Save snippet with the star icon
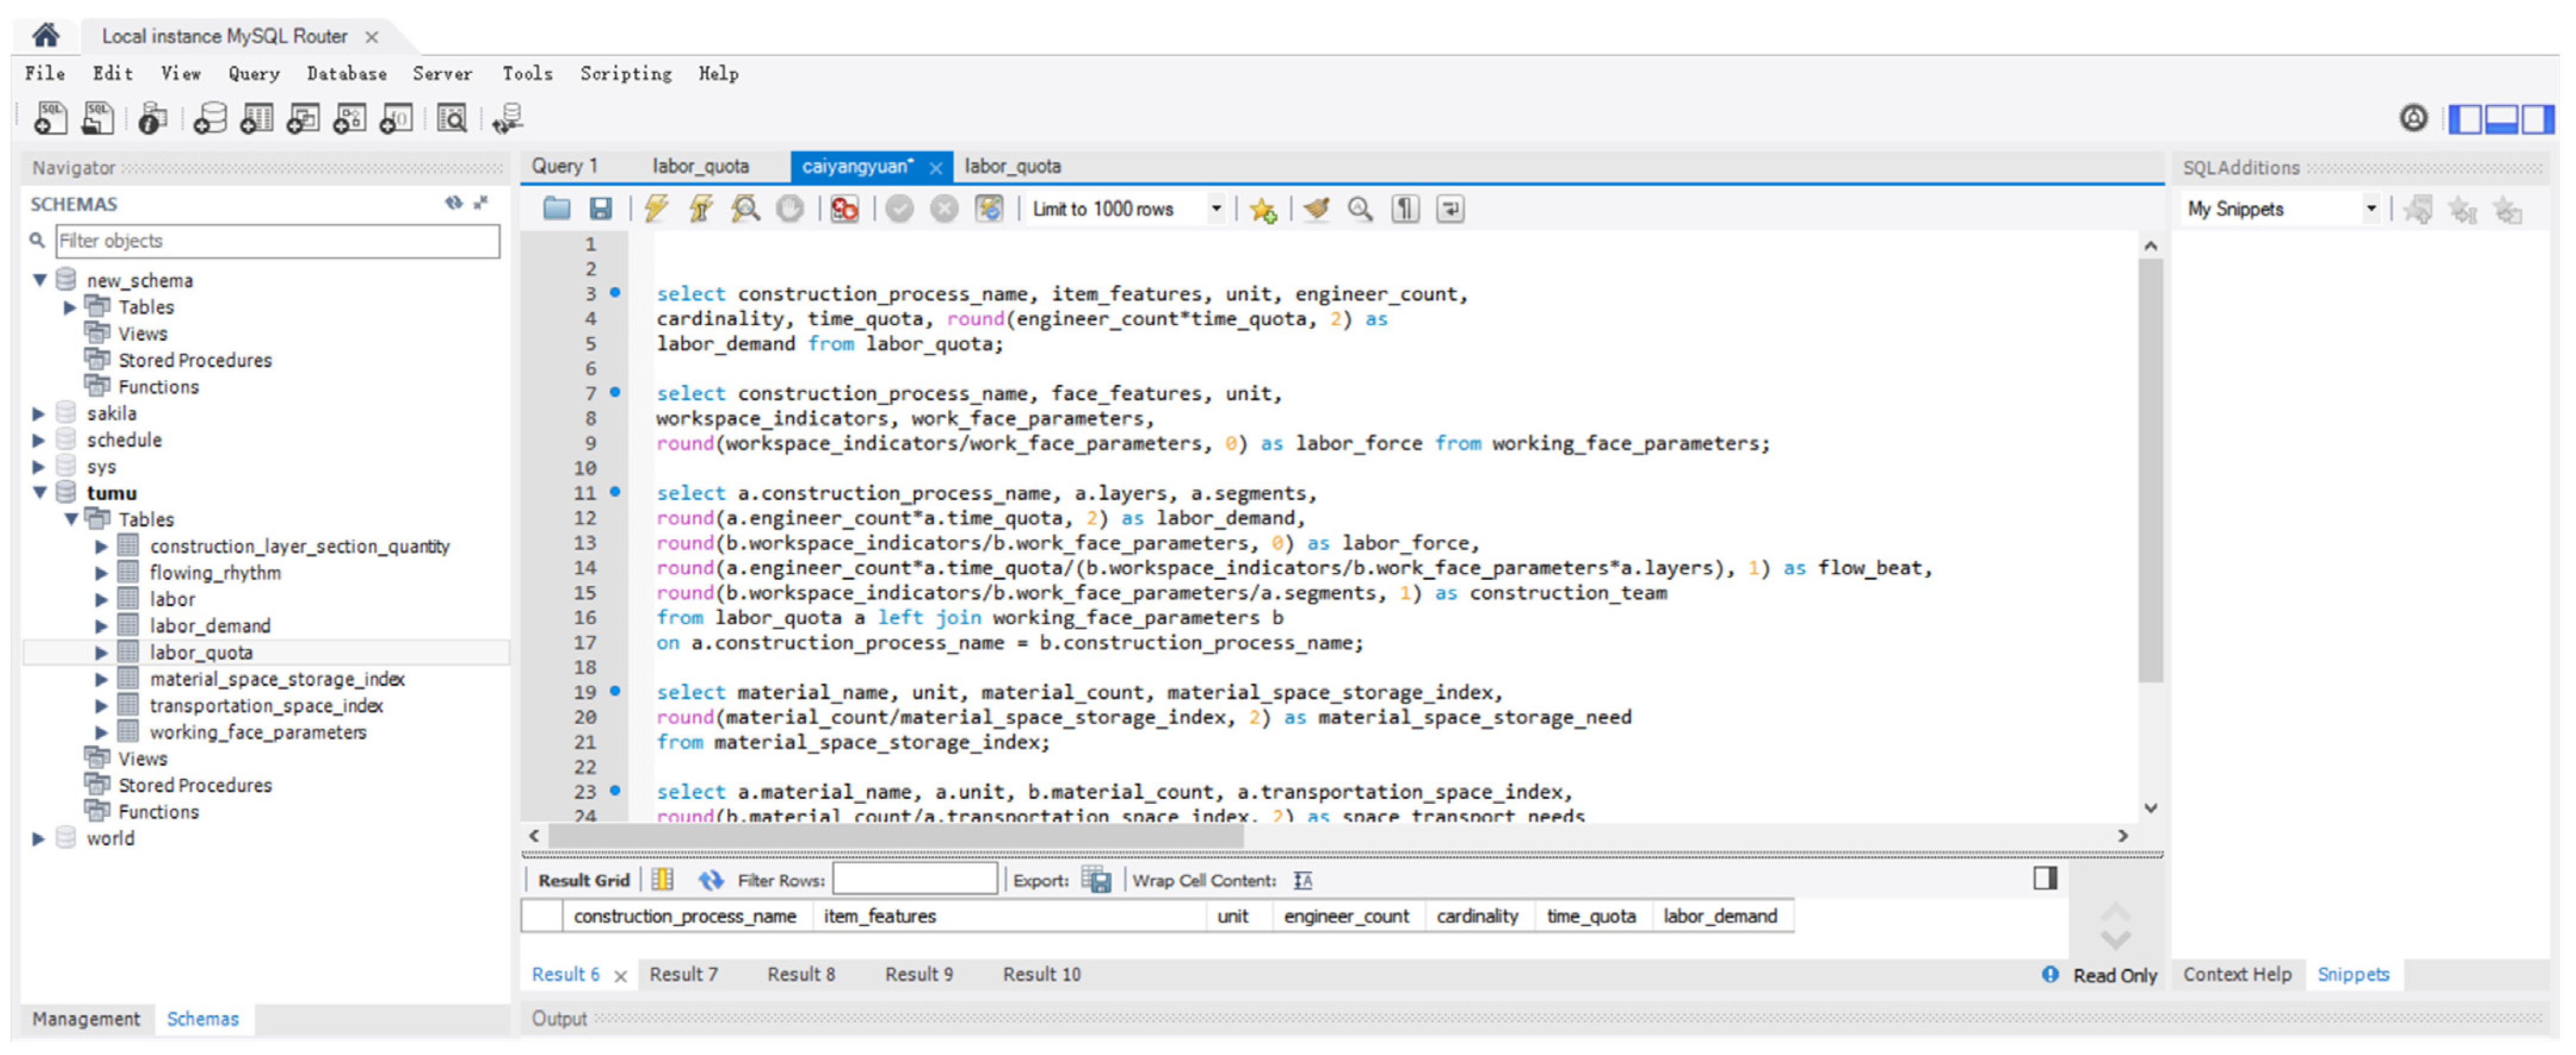This screenshot has height=1055, width=2576. coord(1263,209)
